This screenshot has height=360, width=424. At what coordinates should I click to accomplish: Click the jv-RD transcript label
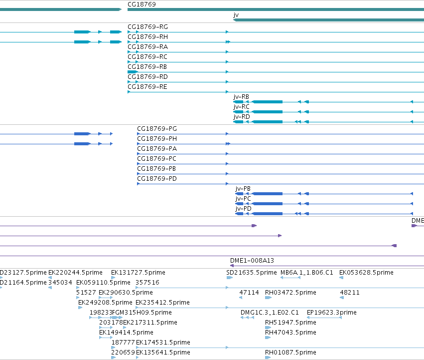[242, 117]
